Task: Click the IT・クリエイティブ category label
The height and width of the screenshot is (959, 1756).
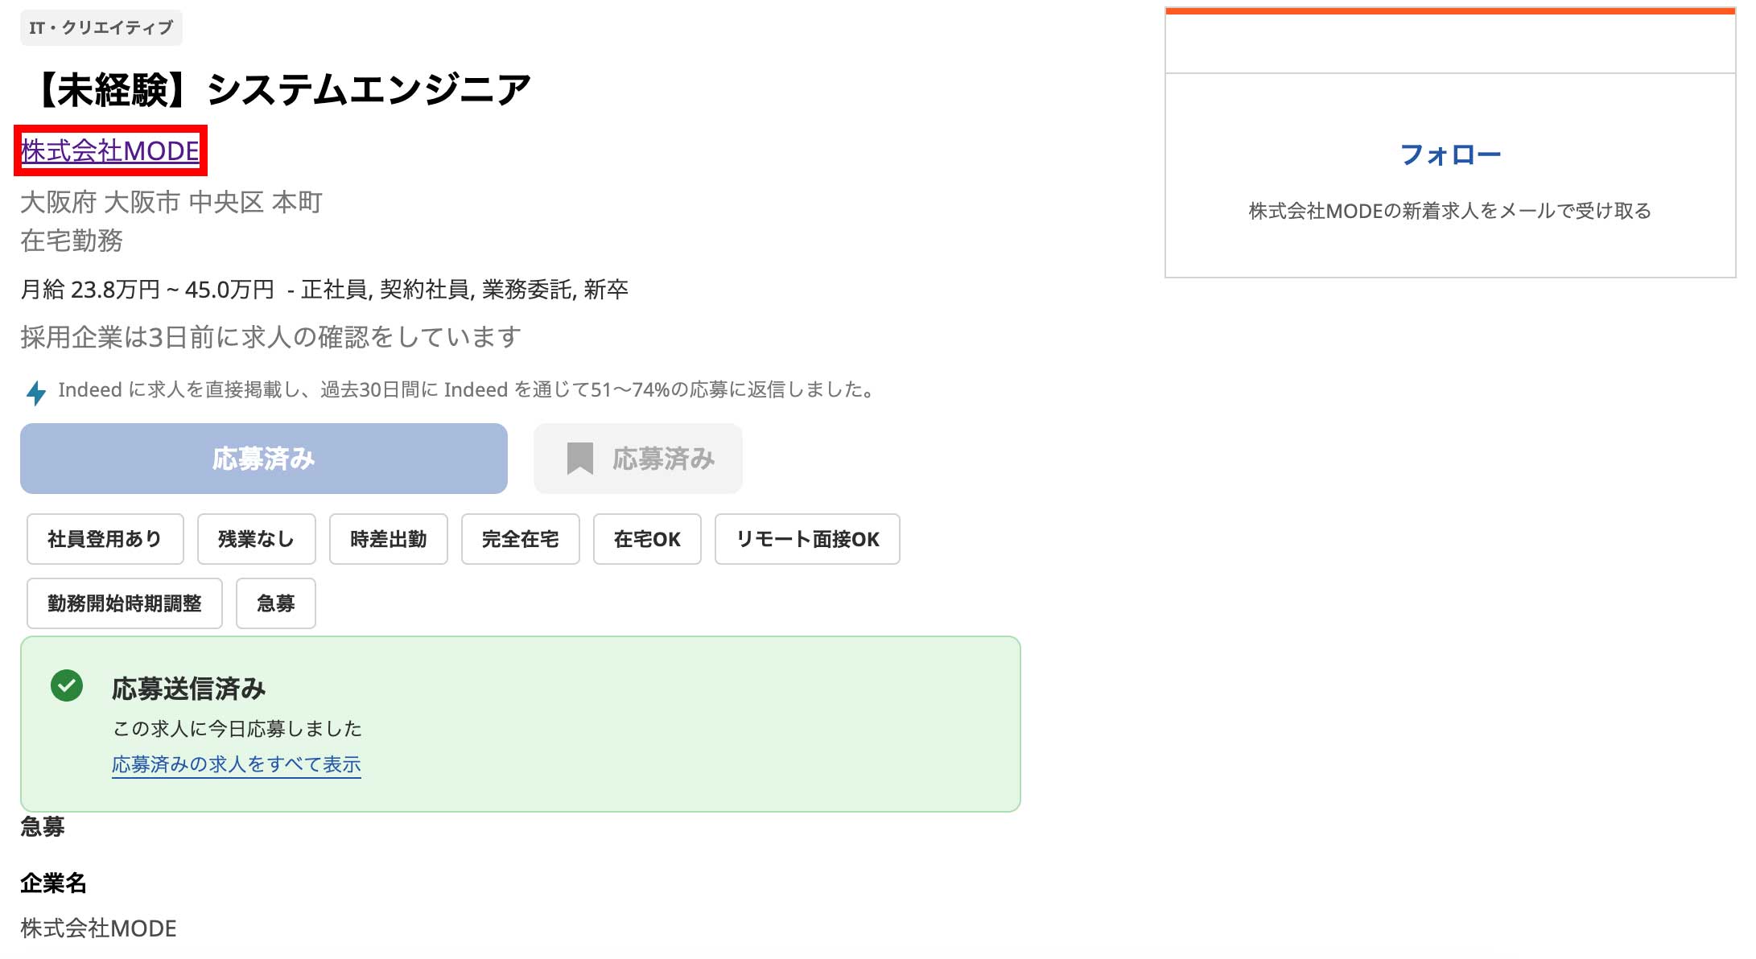Action: 101,27
